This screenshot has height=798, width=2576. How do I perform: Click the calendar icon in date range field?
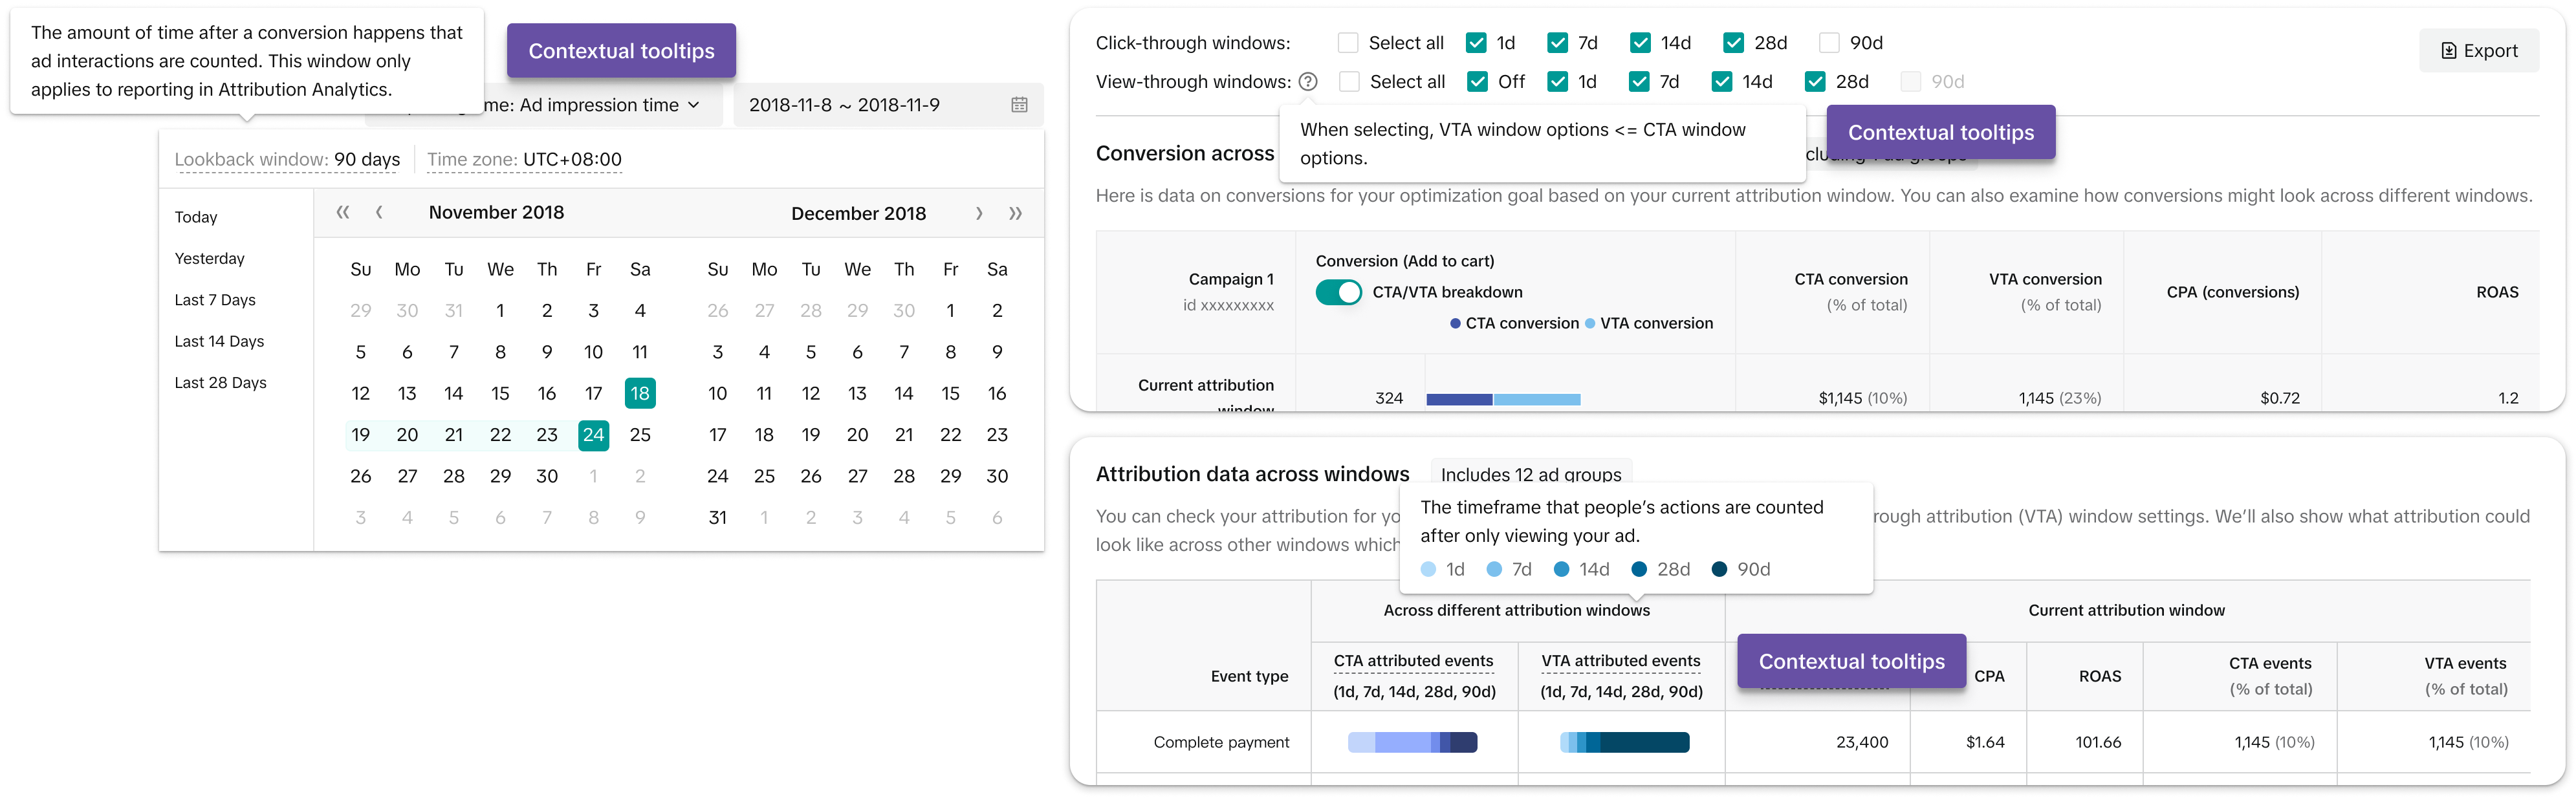coord(1019,105)
